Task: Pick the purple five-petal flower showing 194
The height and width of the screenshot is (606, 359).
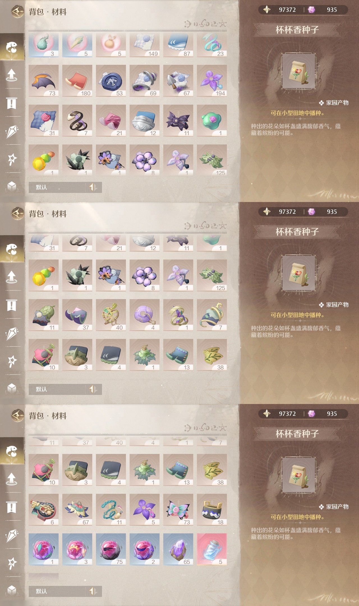Action: (212, 81)
